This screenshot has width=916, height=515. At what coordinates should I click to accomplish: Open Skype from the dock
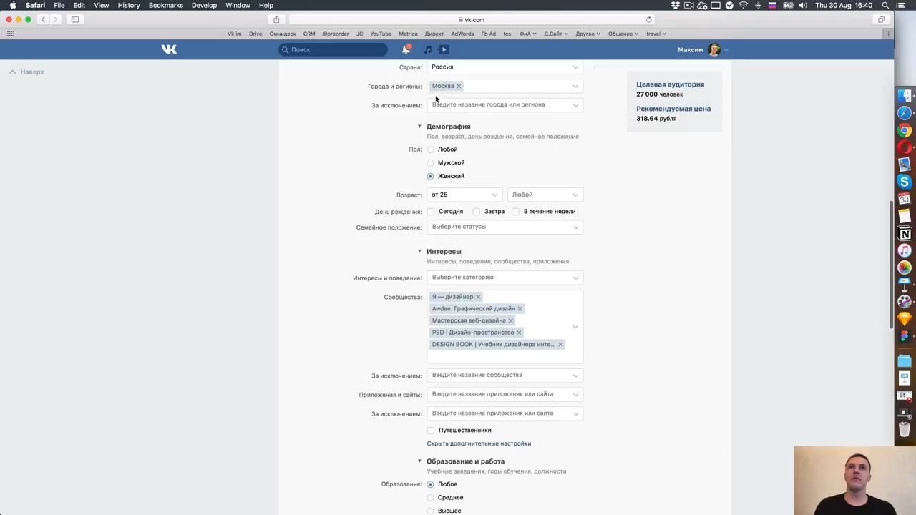click(x=905, y=182)
